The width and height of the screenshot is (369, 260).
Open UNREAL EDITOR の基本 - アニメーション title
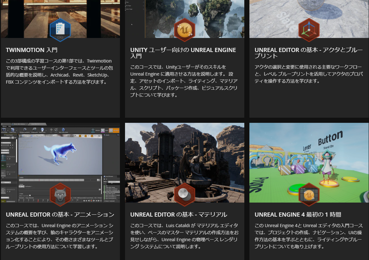click(60, 215)
